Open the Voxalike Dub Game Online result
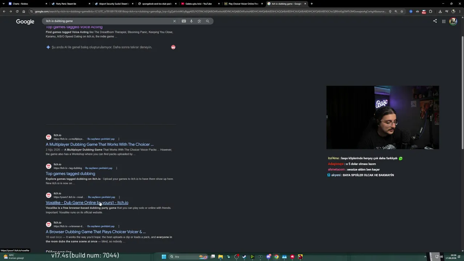The image size is (464, 261). pyautogui.click(x=87, y=203)
